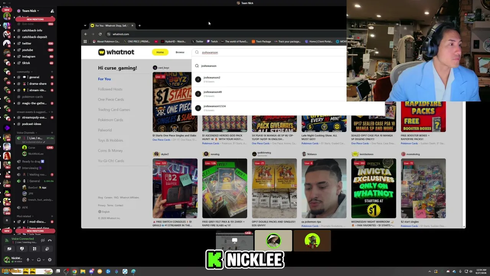
Task: Open File Explorer from the taskbar
Action: [83, 271]
